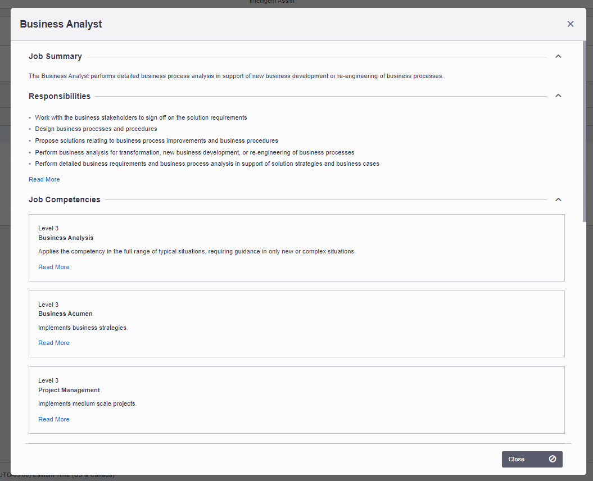The width and height of the screenshot is (593, 481).
Task: Click the Job Summary description paragraph
Action: (236, 76)
